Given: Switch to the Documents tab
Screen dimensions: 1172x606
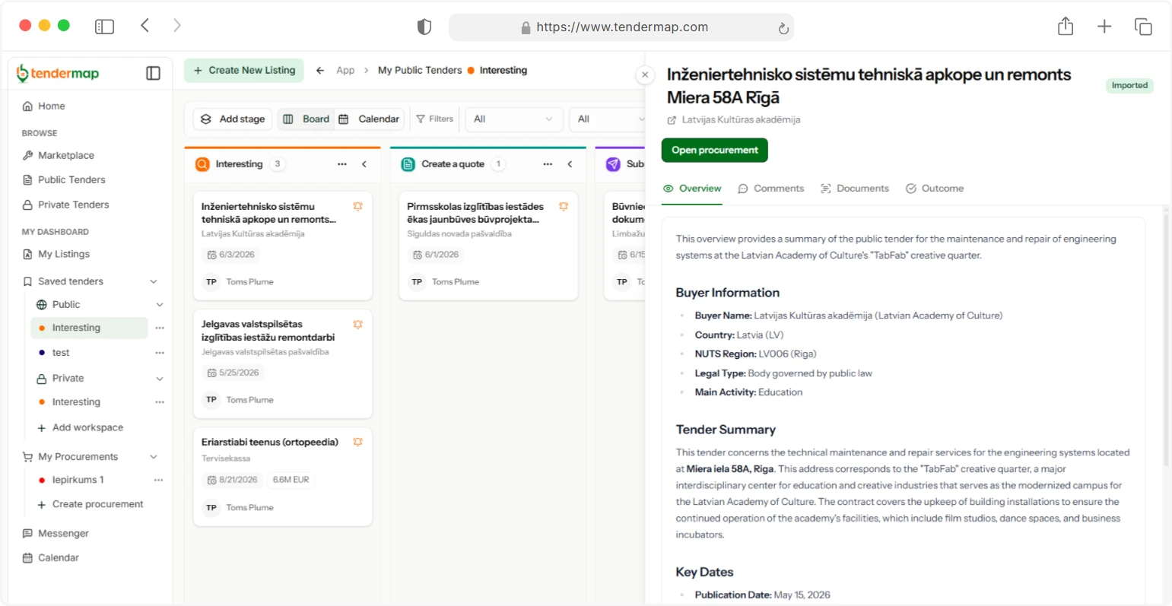Looking at the screenshot, I should coord(855,189).
